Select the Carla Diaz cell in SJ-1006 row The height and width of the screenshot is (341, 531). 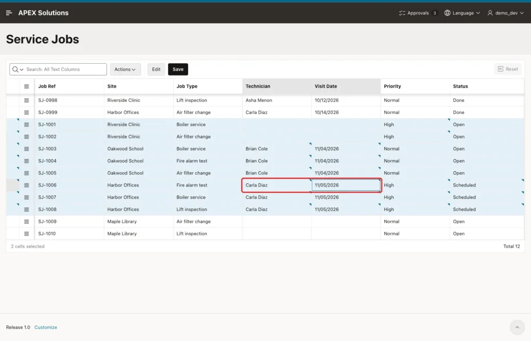coord(277,186)
